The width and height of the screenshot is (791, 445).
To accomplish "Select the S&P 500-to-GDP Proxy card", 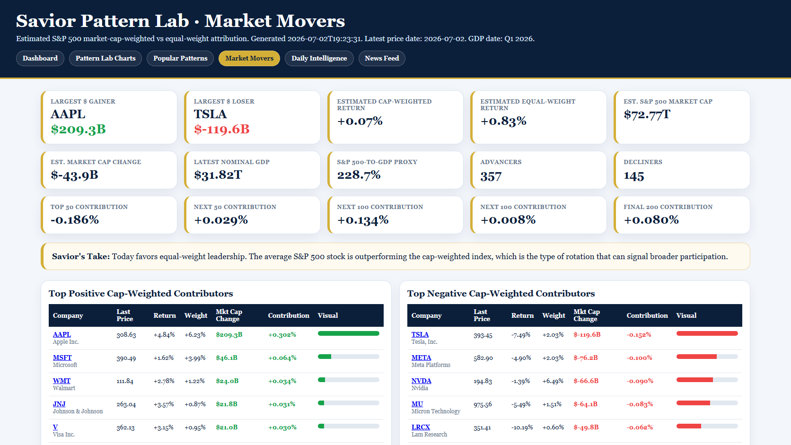I will tap(395, 170).
